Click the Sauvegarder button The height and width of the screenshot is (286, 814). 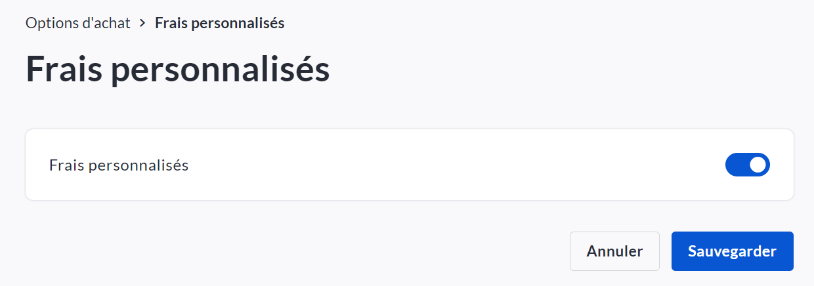[x=732, y=251]
